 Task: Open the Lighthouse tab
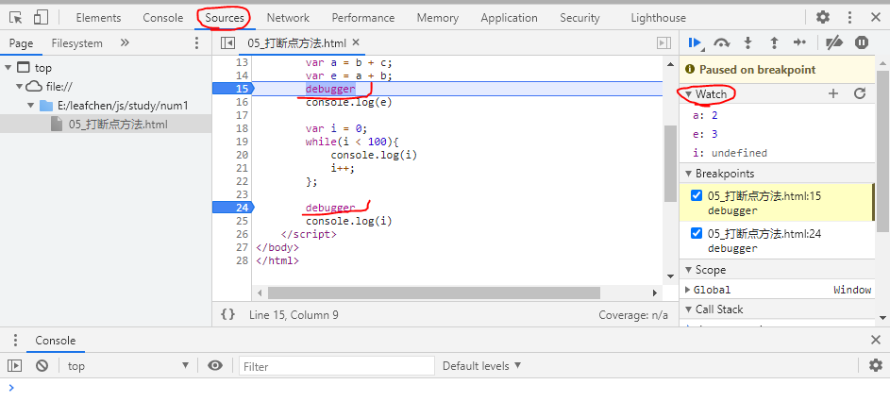click(x=659, y=18)
